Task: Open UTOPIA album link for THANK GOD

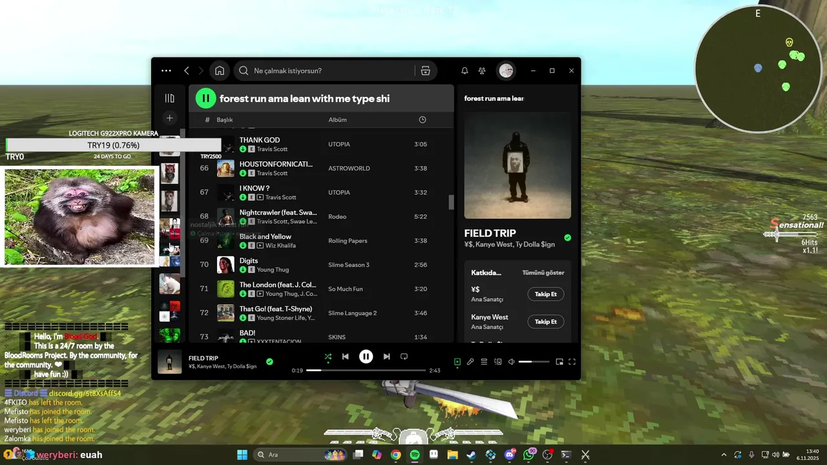Action: coord(339,144)
